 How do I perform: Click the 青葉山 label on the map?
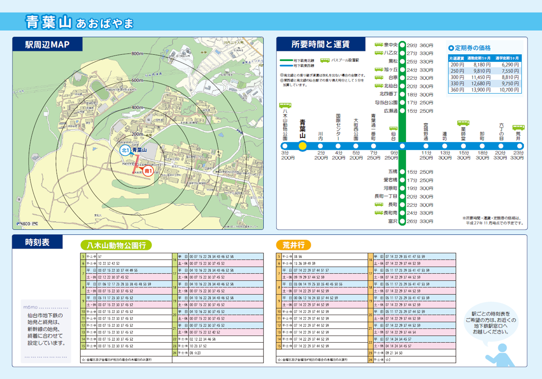coord(140,150)
